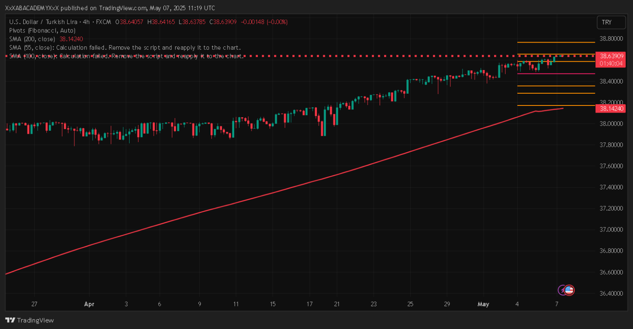Image resolution: width=633 pixels, height=329 pixels.
Task: Click the 38.00000 price axis label
Action: tap(611, 124)
